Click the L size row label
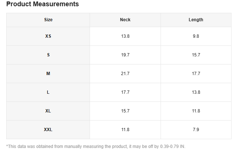The height and width of the screenshot is (152, 237). tap(48, 92)
